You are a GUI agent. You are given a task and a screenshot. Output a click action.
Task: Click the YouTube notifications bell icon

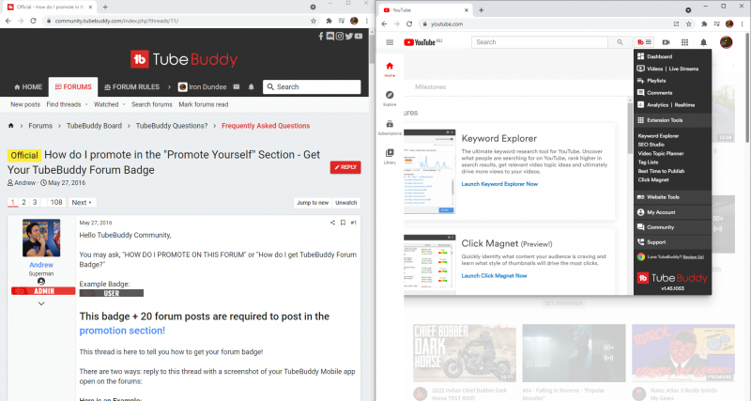point(704,42)
